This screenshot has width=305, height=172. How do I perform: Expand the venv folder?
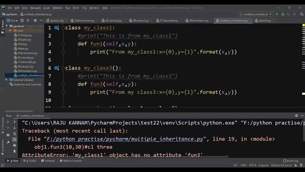10,31
